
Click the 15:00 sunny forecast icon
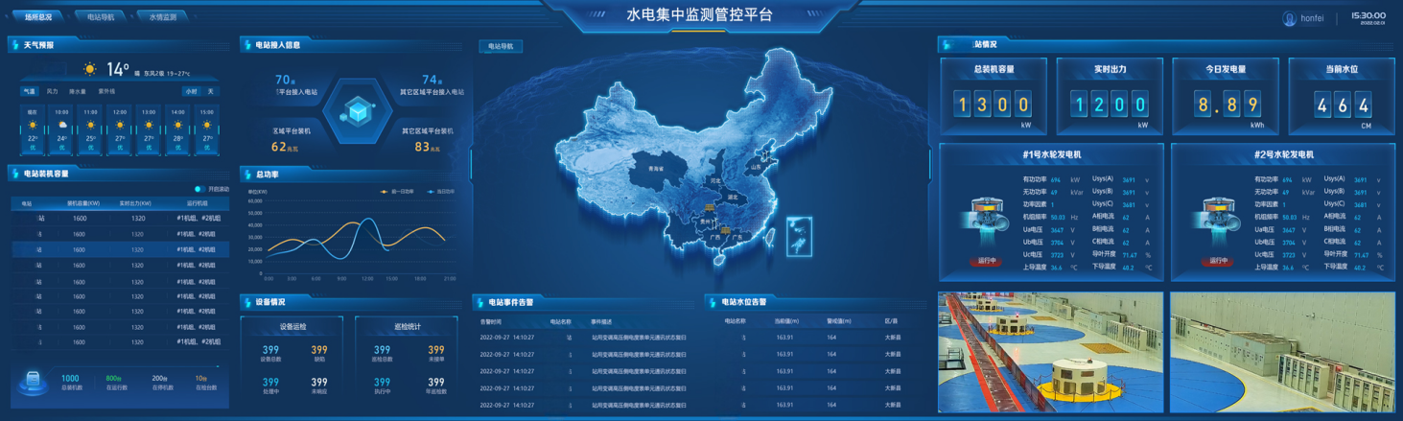tap(207, 126)
